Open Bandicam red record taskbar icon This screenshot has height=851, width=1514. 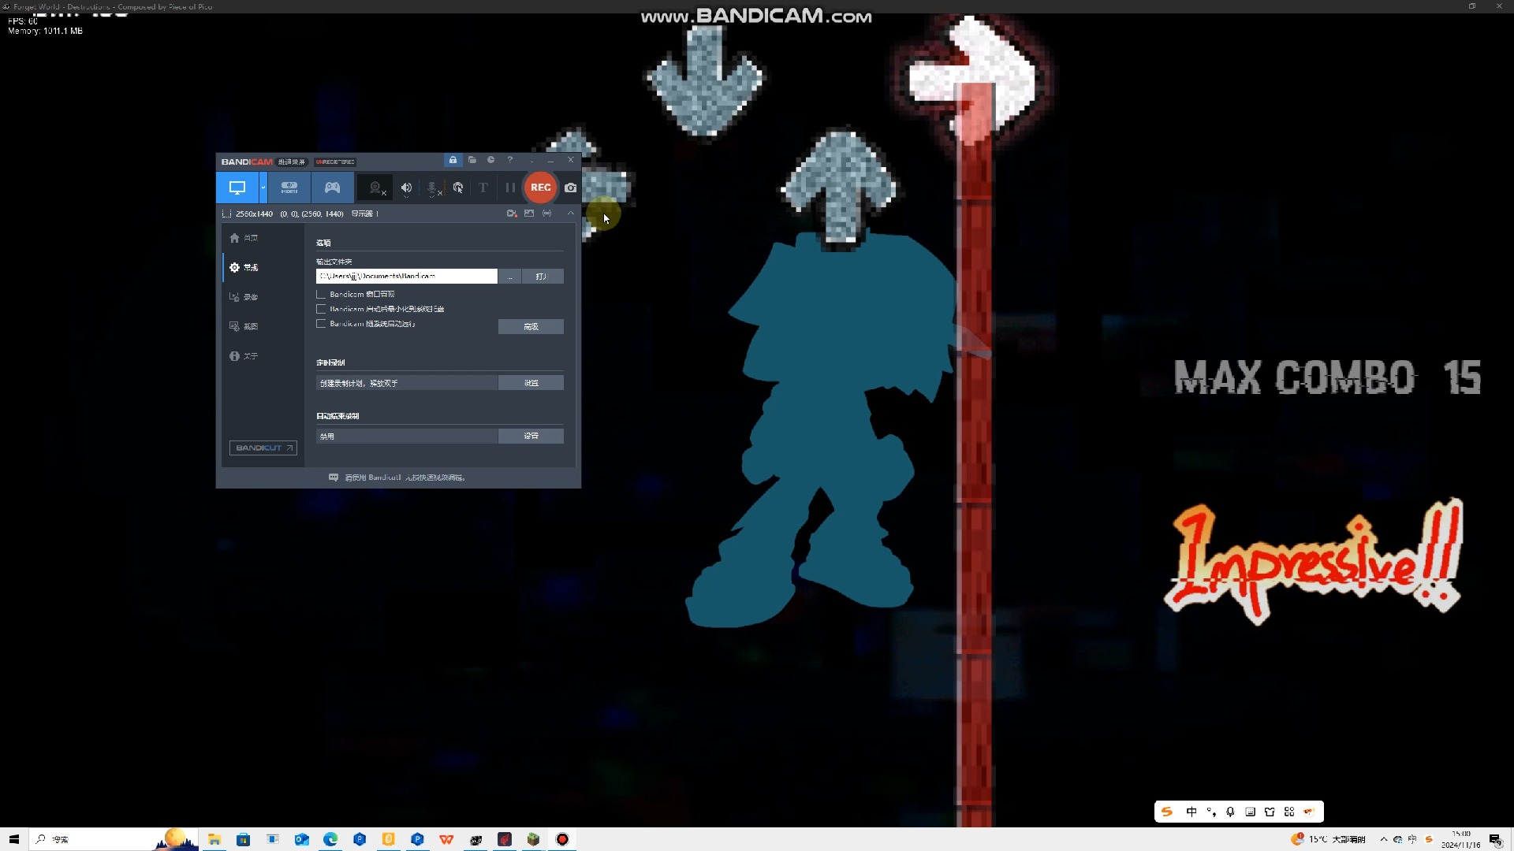coord(562,839)
